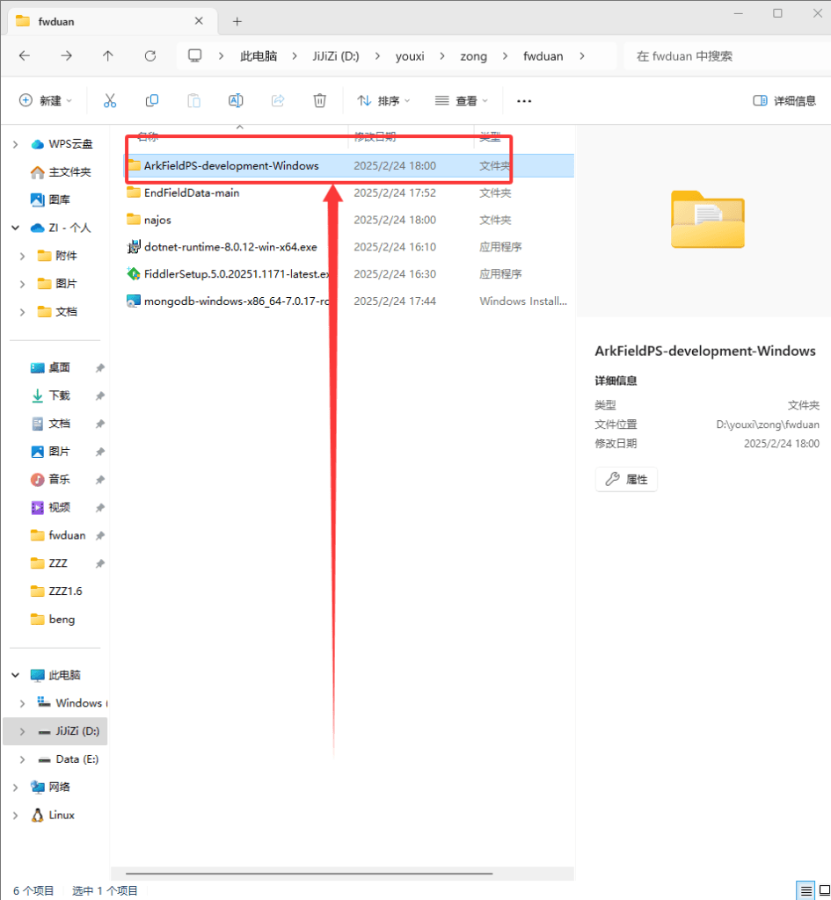
Task: Click the Cut scissors icon in toolbar
Action: (x=110, y=101)
